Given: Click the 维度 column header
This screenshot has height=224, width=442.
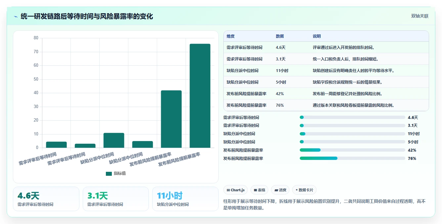Looking at the screenshot, I should point(231,36).
